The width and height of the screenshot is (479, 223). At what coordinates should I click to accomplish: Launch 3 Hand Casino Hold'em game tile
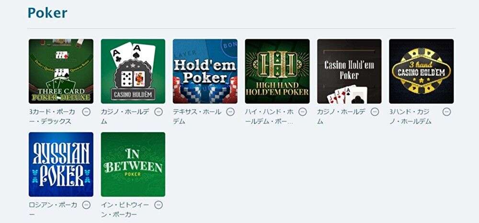click(x=421, y=71)
